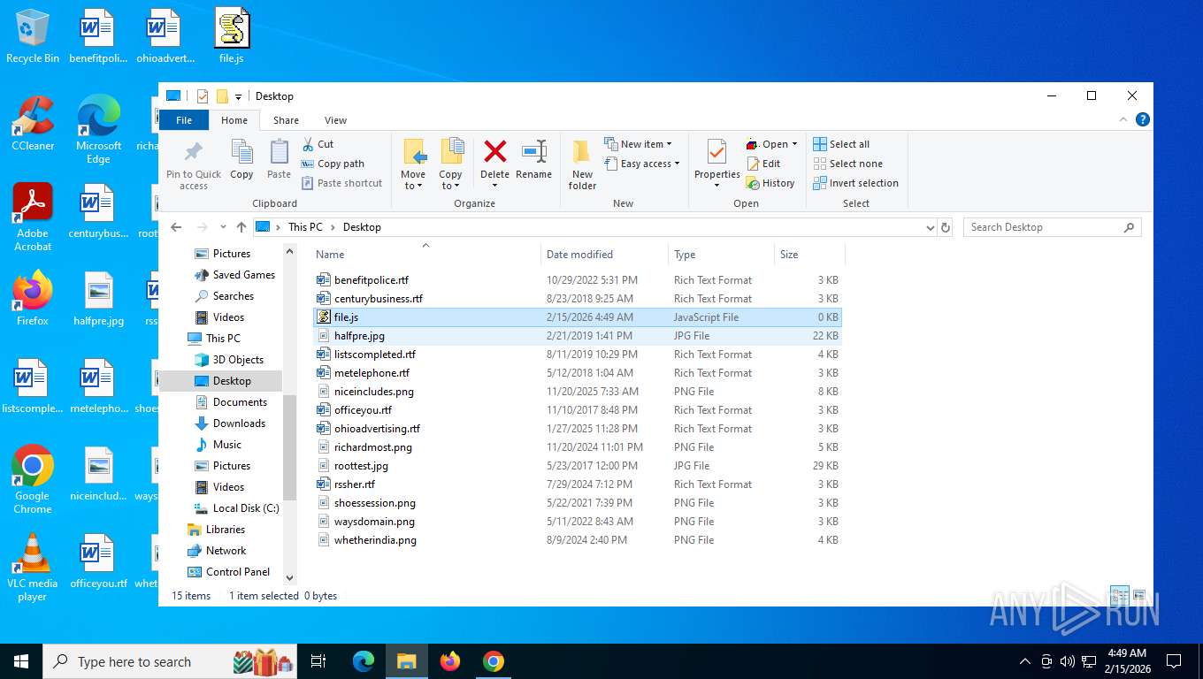This screenshot has width=1203, height=679.
Task: Click the Open ribbon command
Action: pos(771,144)
